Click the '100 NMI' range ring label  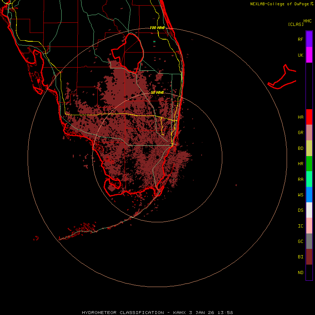pos(157,28)
